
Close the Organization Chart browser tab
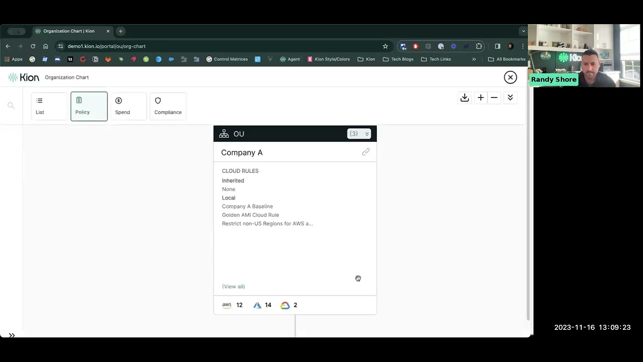[108, 31]
